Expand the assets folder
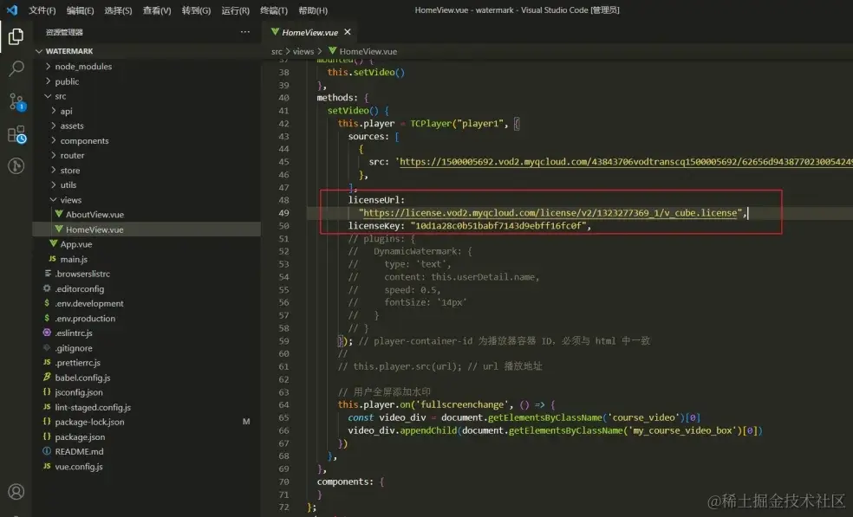The image size is (853, 517). point(54,125)
